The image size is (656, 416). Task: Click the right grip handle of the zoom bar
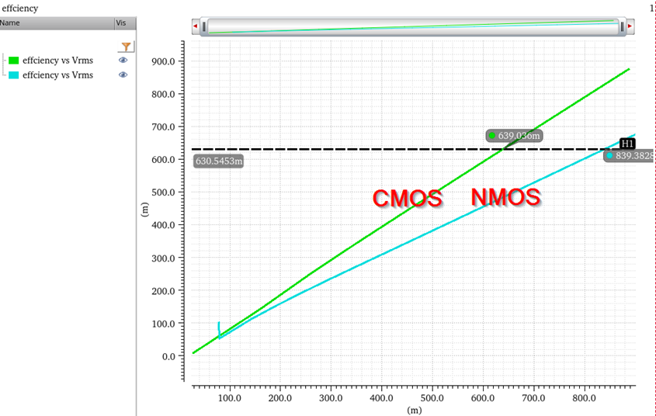pyautogui.click(x=621, y=27)
